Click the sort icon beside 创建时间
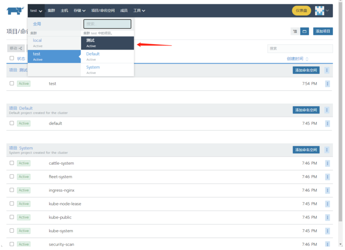This screenshot has width=345, height=250. pyautogui.click(x=307, y=59)
